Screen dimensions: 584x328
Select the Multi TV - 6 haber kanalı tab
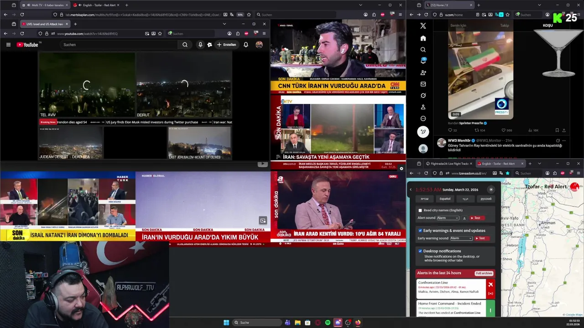pos(45,5)
